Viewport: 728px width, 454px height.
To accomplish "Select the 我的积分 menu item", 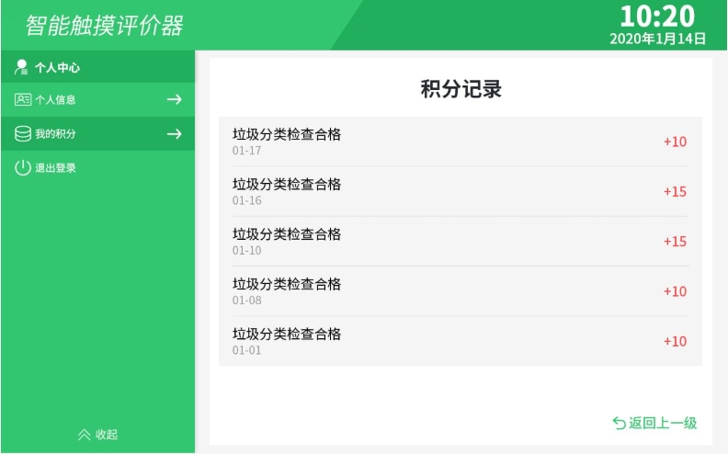I will click(x=55, y=134).
